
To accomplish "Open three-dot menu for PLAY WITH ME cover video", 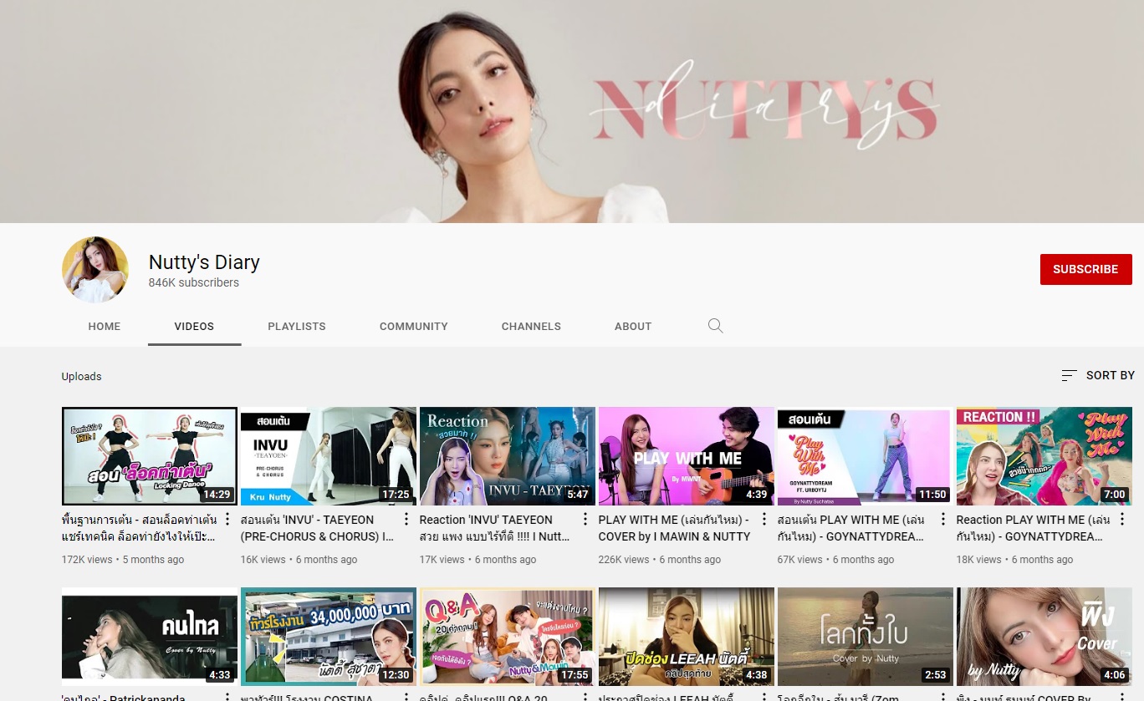I will pos(764,520).
